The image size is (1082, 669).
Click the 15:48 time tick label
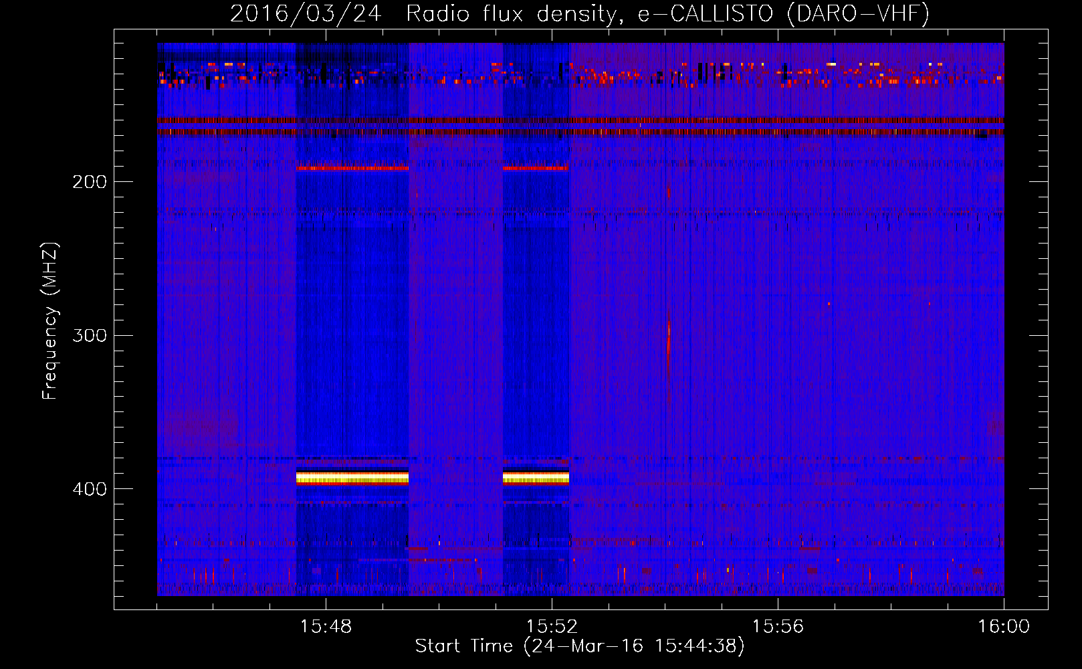326,627
